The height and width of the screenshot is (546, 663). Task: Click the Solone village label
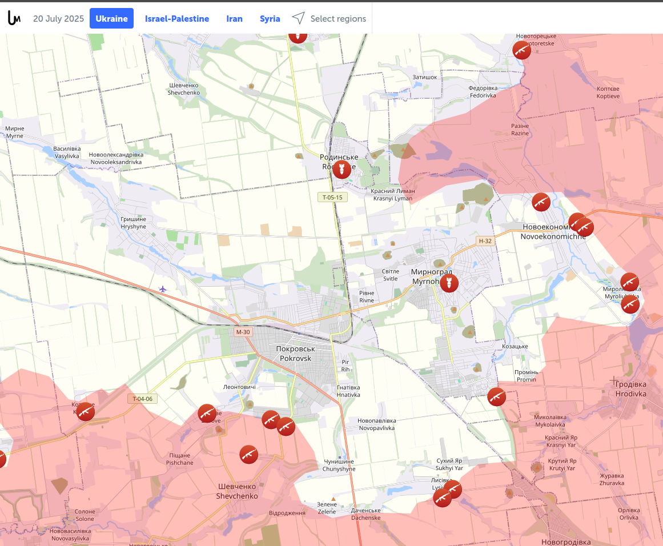tap(85, 515)
